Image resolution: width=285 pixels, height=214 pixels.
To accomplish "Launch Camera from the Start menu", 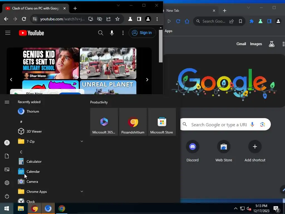I will [51, 181].
